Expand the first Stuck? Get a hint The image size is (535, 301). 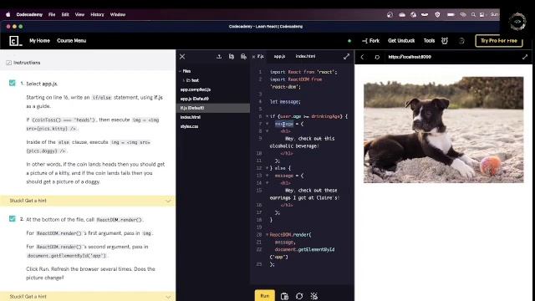(x=88, y=201)
